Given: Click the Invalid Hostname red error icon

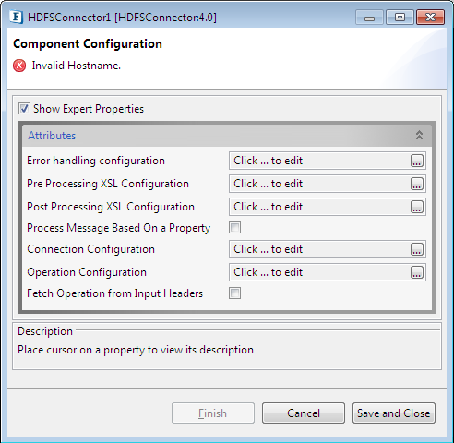Looking at the screenshot, I should point(19,66).
